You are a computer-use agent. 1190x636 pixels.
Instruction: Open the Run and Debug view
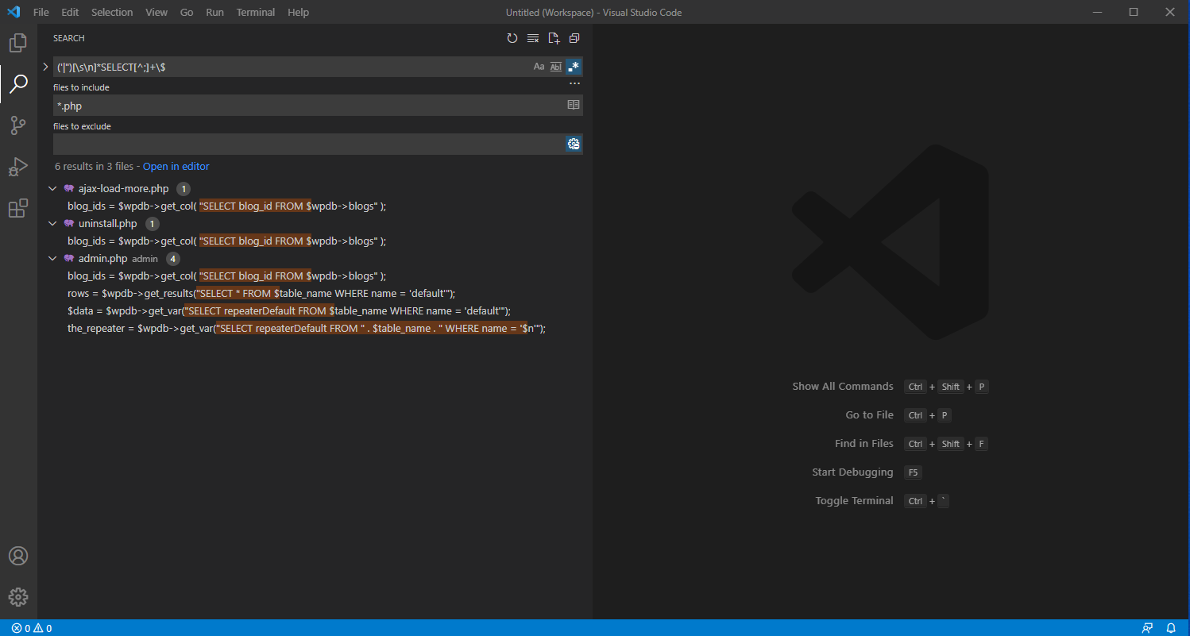18,167
